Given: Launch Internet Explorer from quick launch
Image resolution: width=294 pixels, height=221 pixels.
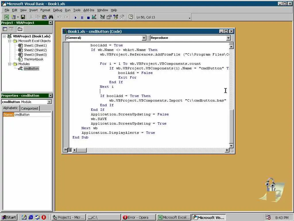Looking at the screenshot, I should pos(31,218).
